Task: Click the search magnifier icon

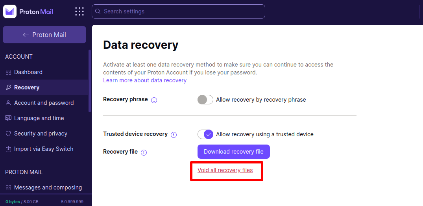Action: click(x=98, y=11)
